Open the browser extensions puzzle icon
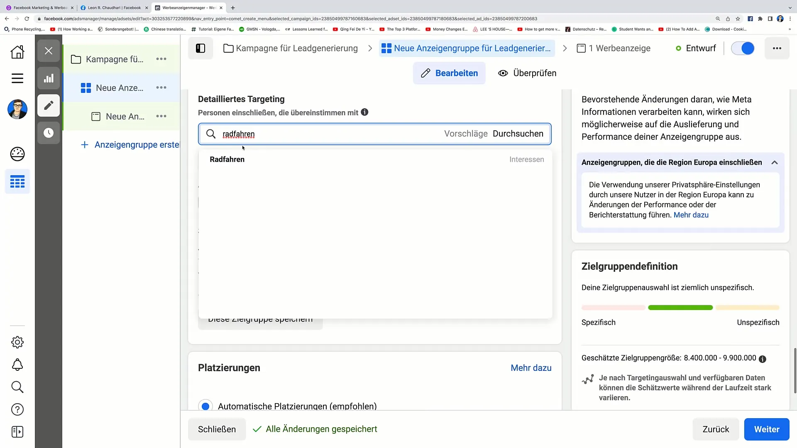This screenshot has width=797, height=448. click(x=760, y=19)
